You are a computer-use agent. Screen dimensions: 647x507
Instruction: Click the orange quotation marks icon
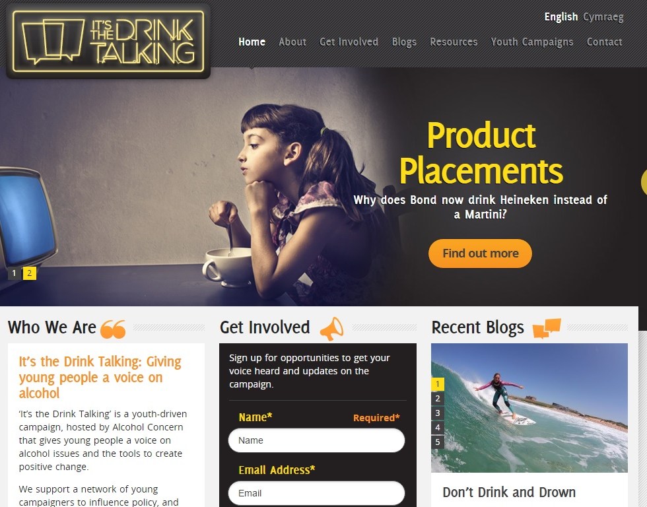tap(113, 329)
